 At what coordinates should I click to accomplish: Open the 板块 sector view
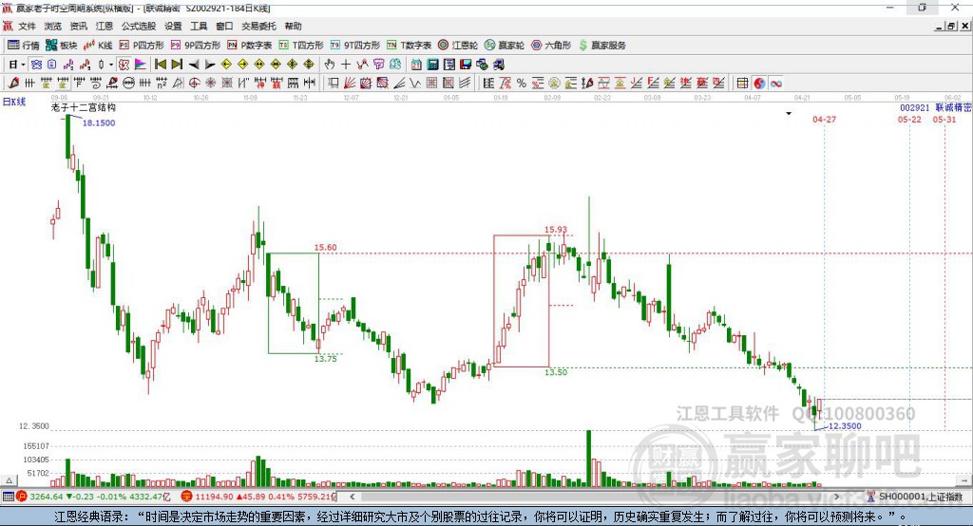62,46
